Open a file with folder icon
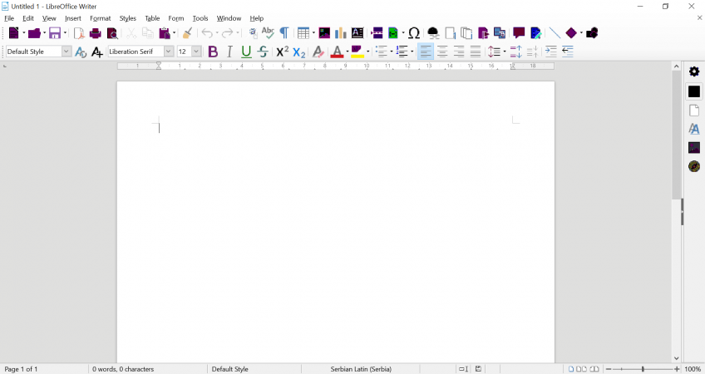Image resolution: width=705 pixels, height=374 pixels. 34,32
